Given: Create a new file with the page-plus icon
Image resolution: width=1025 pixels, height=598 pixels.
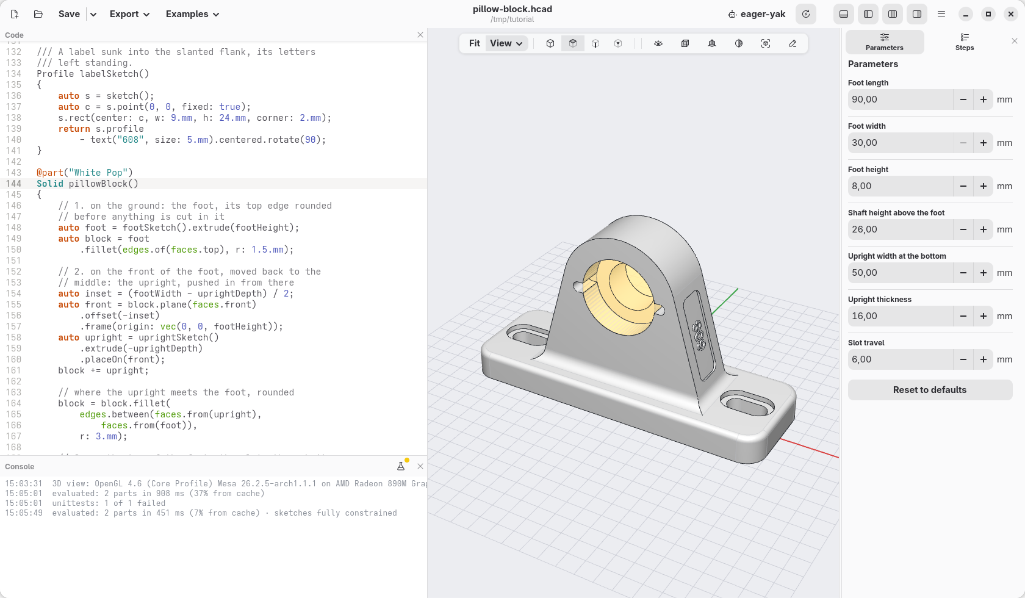Looking at the screenshot, I should [x=15, y=14].
